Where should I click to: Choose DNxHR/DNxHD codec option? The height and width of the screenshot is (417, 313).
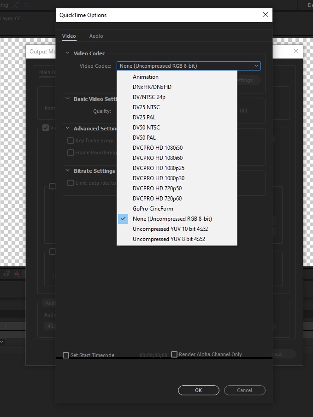pos(177,87)
